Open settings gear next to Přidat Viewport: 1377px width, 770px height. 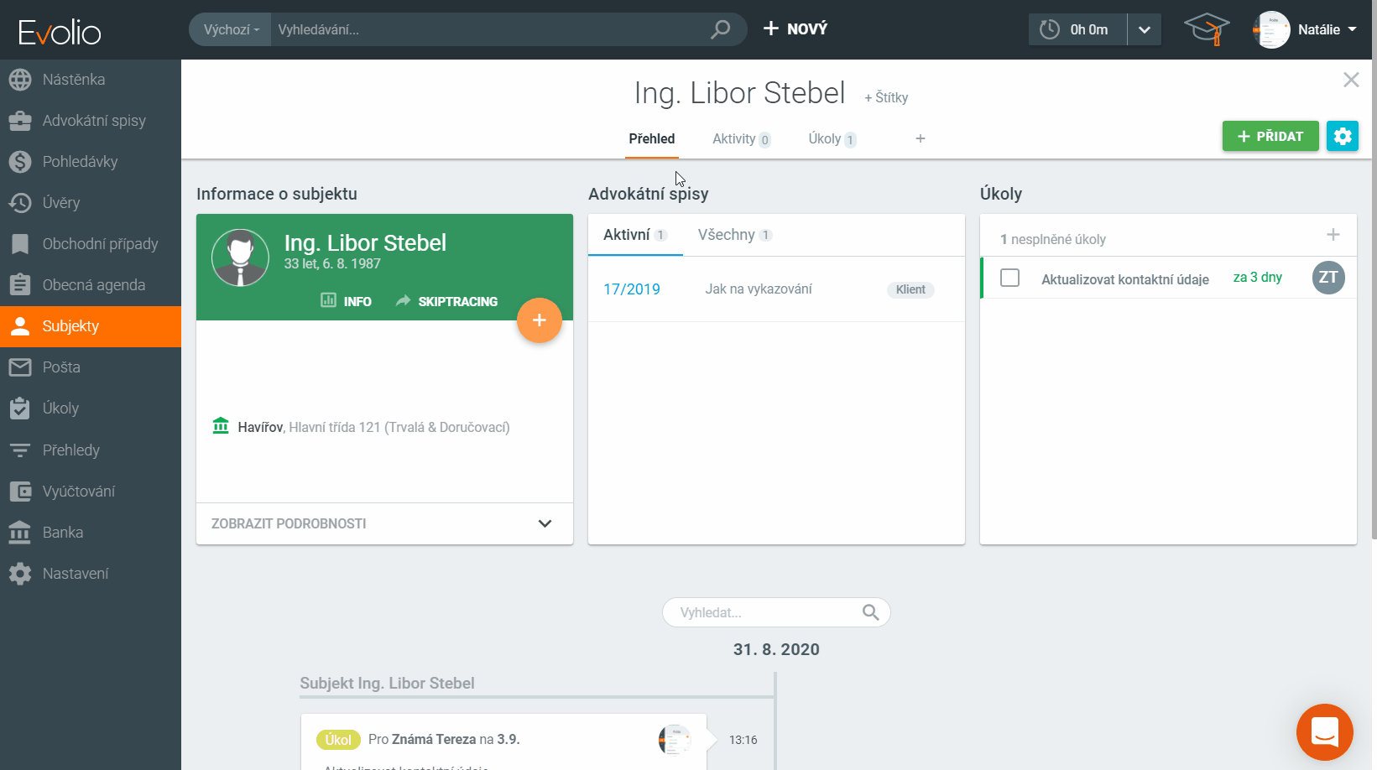point(1342,136)
